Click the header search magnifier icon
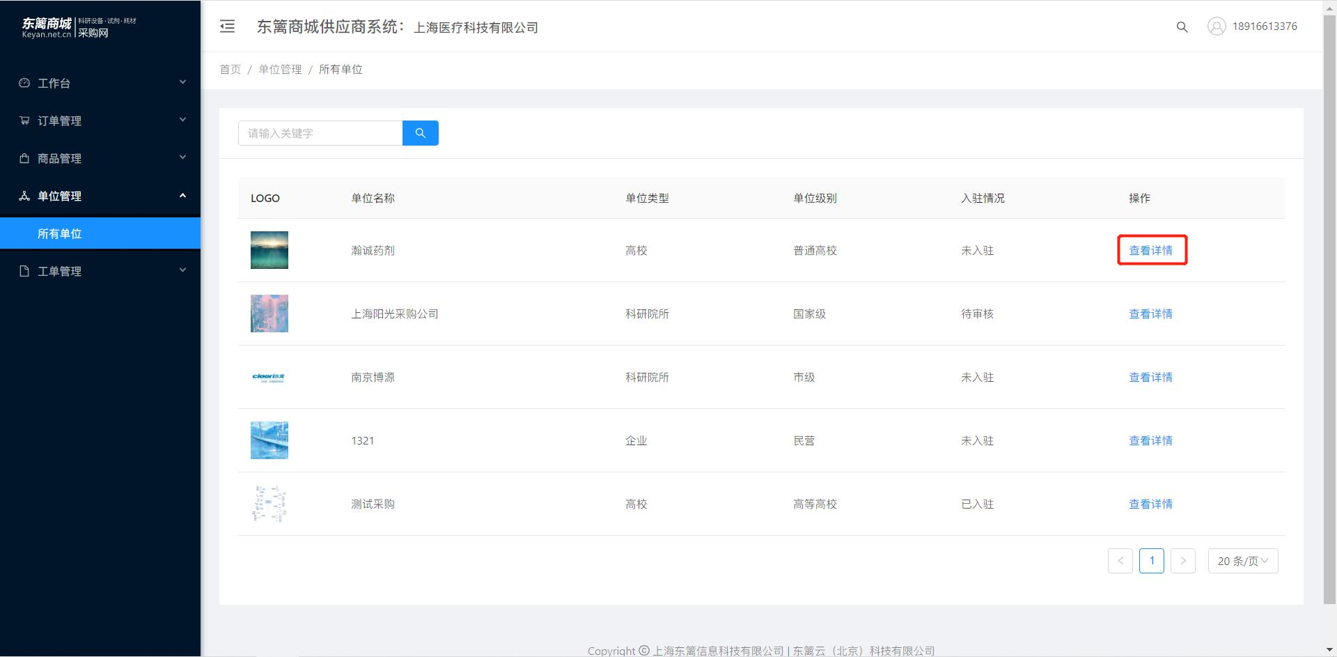The image size is (1337, 657). (x=1182, y=27)
